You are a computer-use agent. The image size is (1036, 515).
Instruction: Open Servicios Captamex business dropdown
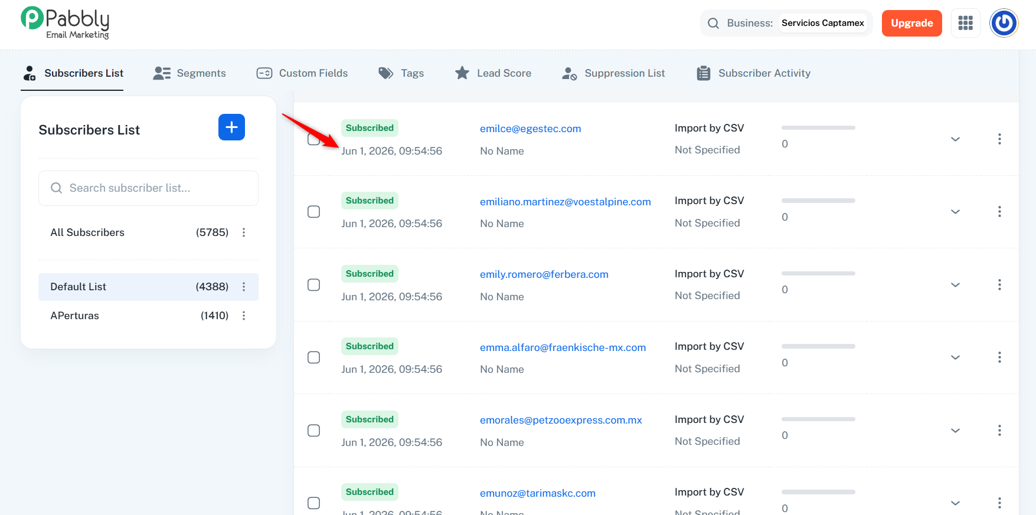(x=823, y=23)
